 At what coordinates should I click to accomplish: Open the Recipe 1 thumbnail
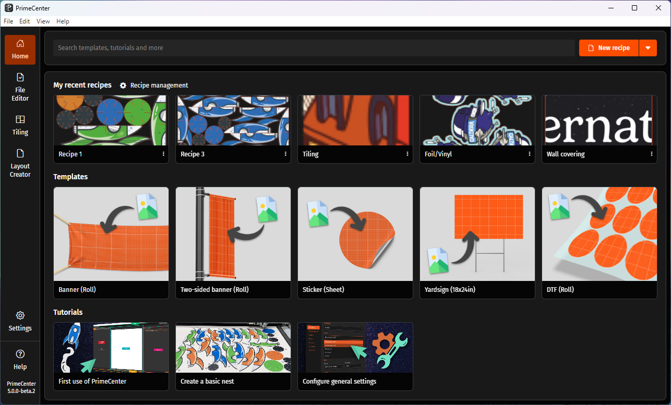(x=111, y=120)
